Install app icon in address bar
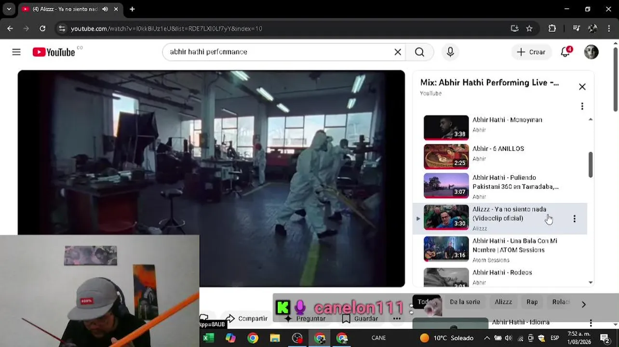This screenshot has height=347, width=619. click(x=514, y=29)
